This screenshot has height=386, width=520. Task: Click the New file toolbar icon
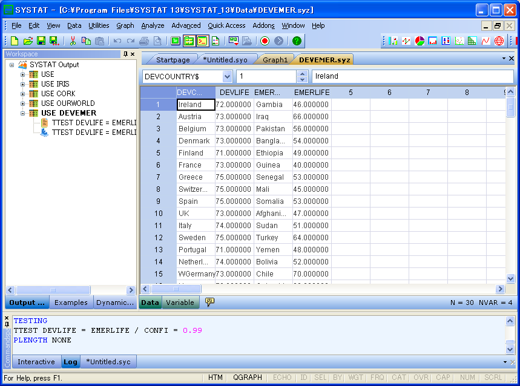coord(15,41)
